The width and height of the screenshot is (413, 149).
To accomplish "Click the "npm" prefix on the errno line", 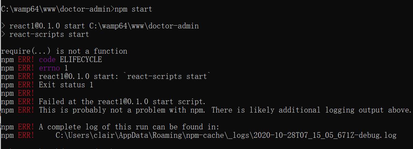I will tap(7, 68).
